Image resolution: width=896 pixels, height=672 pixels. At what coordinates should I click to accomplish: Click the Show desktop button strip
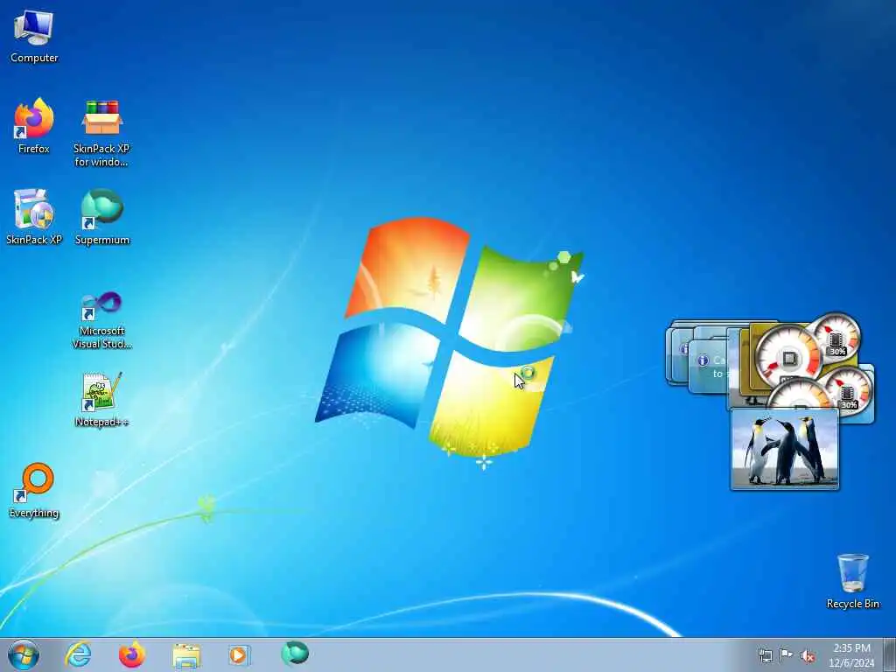coord(889,654)
